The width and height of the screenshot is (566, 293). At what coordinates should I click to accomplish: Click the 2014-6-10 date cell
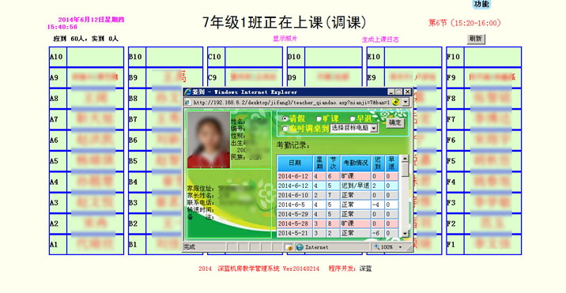coord(295,195)
